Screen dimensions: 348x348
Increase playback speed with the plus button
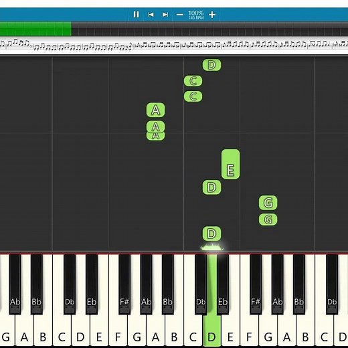(212, 15)
